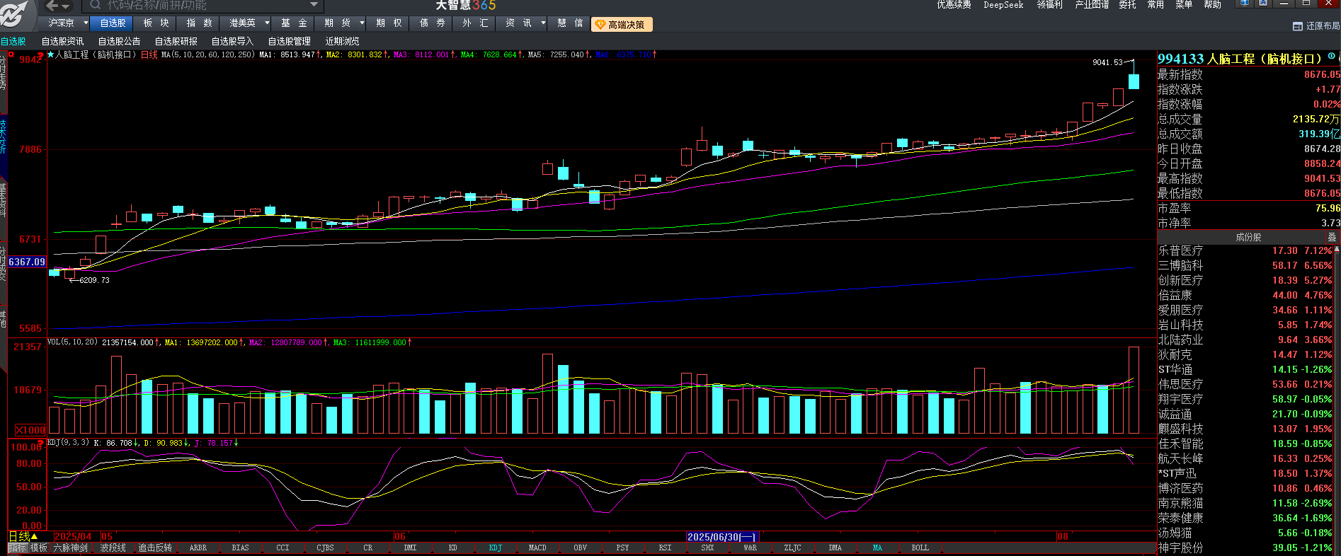Click 自选股管理 link
The height and width of the screenshot is (556, 1341).
289,42
